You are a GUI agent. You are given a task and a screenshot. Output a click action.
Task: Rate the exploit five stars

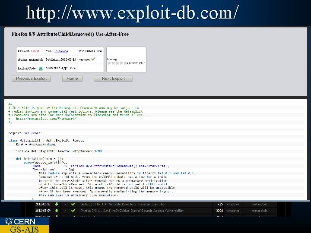pyautogui.click(x=125, y=63)
